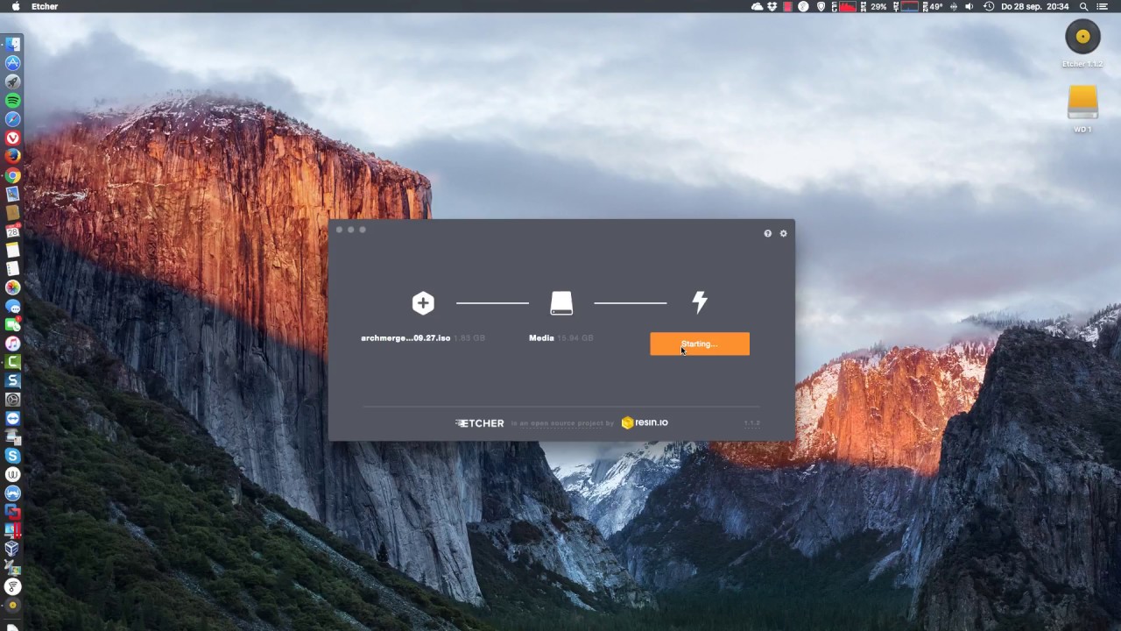Open Skype from the dock
The height and width of the screenshot is (631, 1121).
pos(12,456)
